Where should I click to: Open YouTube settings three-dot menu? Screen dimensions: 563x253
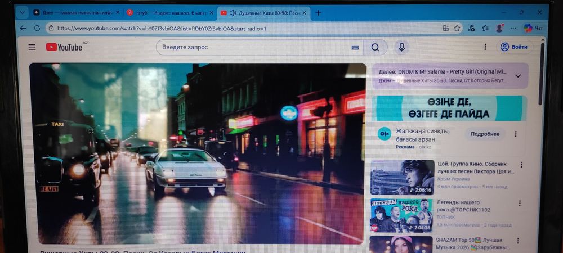(x=485, y=47)
